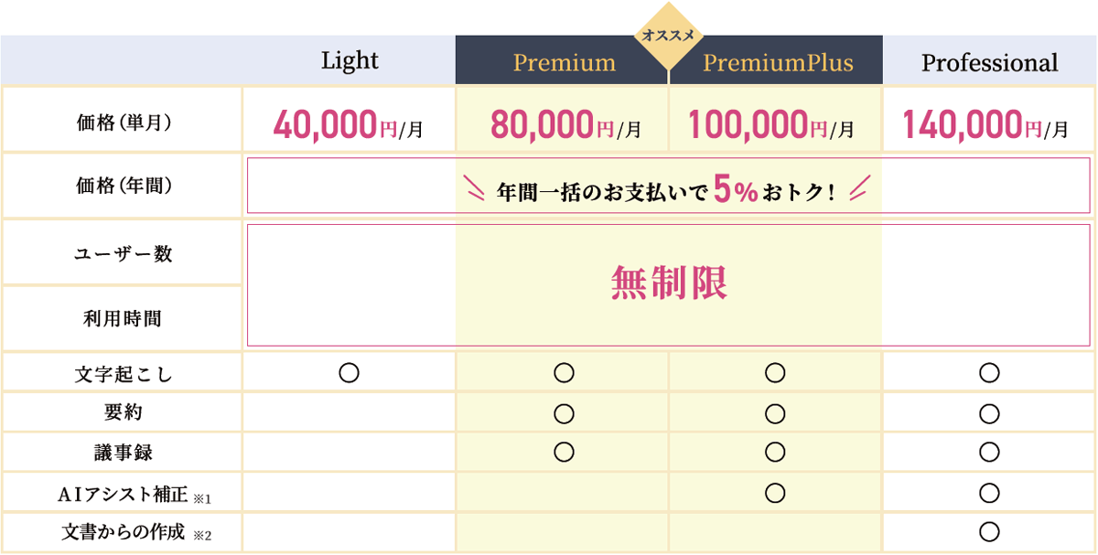Select the Light plan header

tap(350, 61)
